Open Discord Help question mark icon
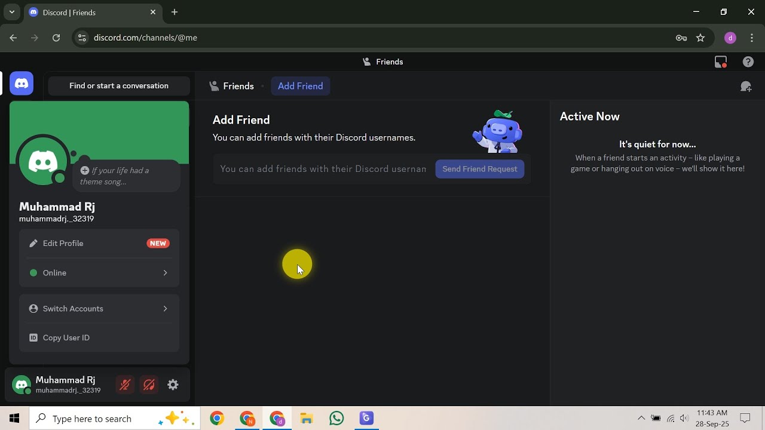The width and height of the screenshot is (765, 430). tap(748, 62)
